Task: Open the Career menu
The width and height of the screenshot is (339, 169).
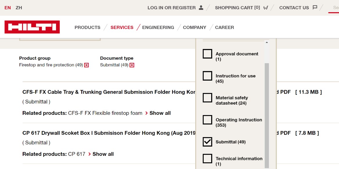Action: [225, 28]
